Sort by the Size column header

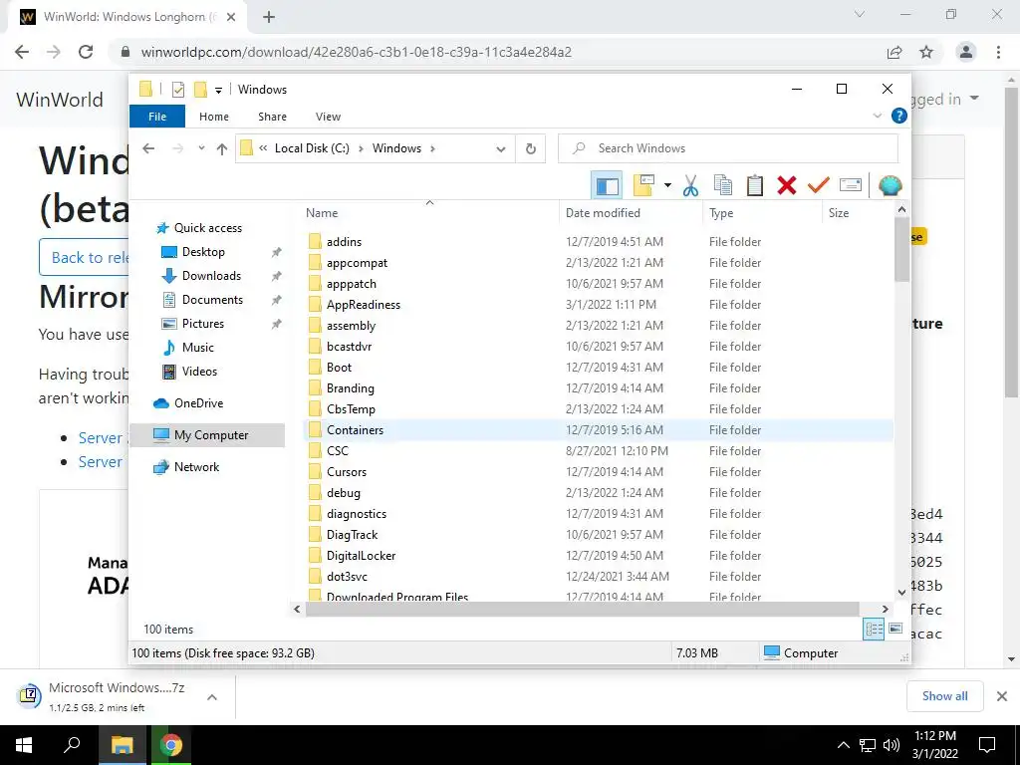point(858,213)
